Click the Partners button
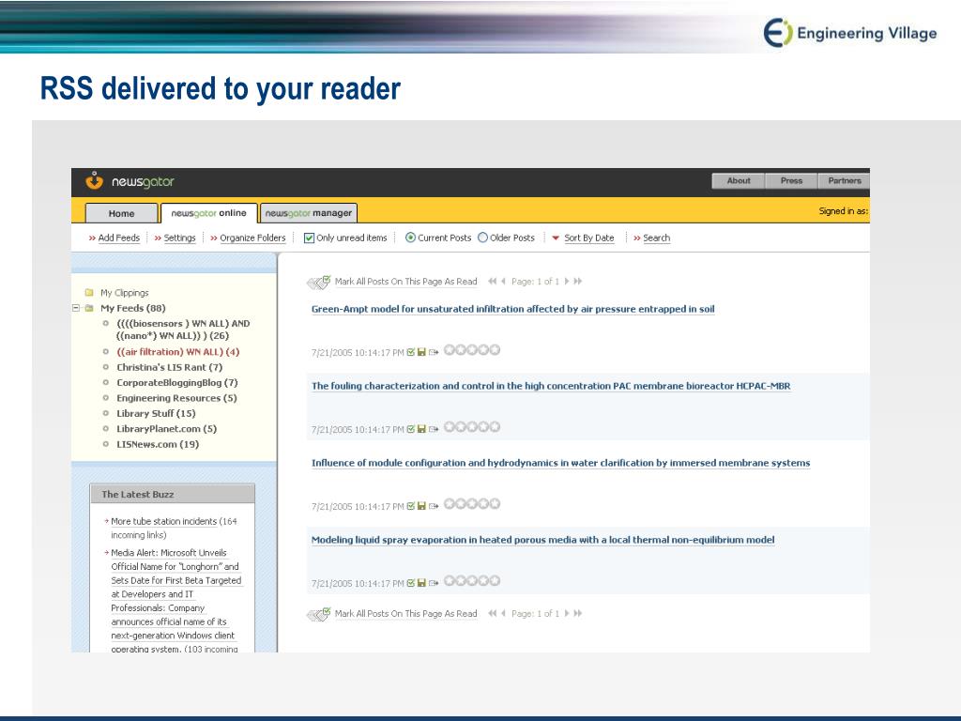Viewport: 961px width, 721px height. tap(844, 181)
